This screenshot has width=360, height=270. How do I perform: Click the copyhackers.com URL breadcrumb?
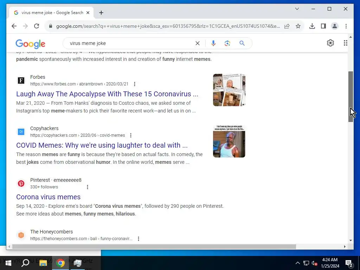[78, 135]
